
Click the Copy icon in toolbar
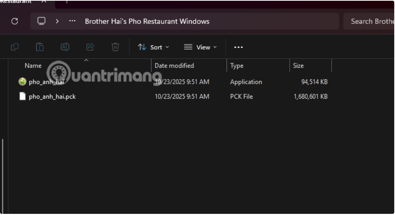(15, 47)
